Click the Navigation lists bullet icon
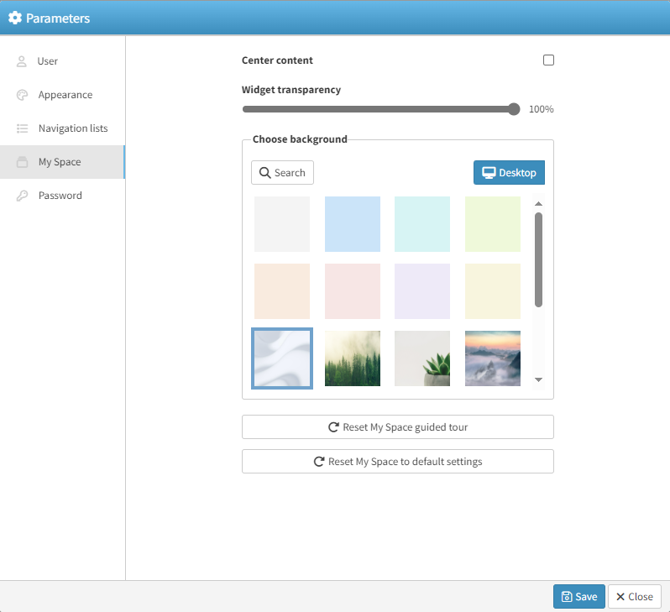Screen dimensions: 670x612 (22, 128)
